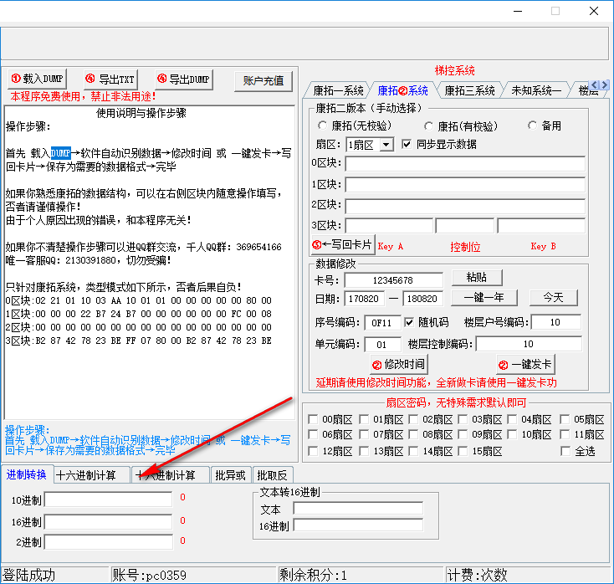
Task: Click the 写回卡片 button
Action: (x=343, y=245)
